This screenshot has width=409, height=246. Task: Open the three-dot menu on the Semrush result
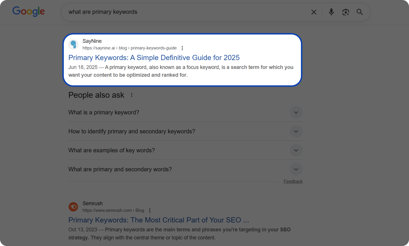150,210
